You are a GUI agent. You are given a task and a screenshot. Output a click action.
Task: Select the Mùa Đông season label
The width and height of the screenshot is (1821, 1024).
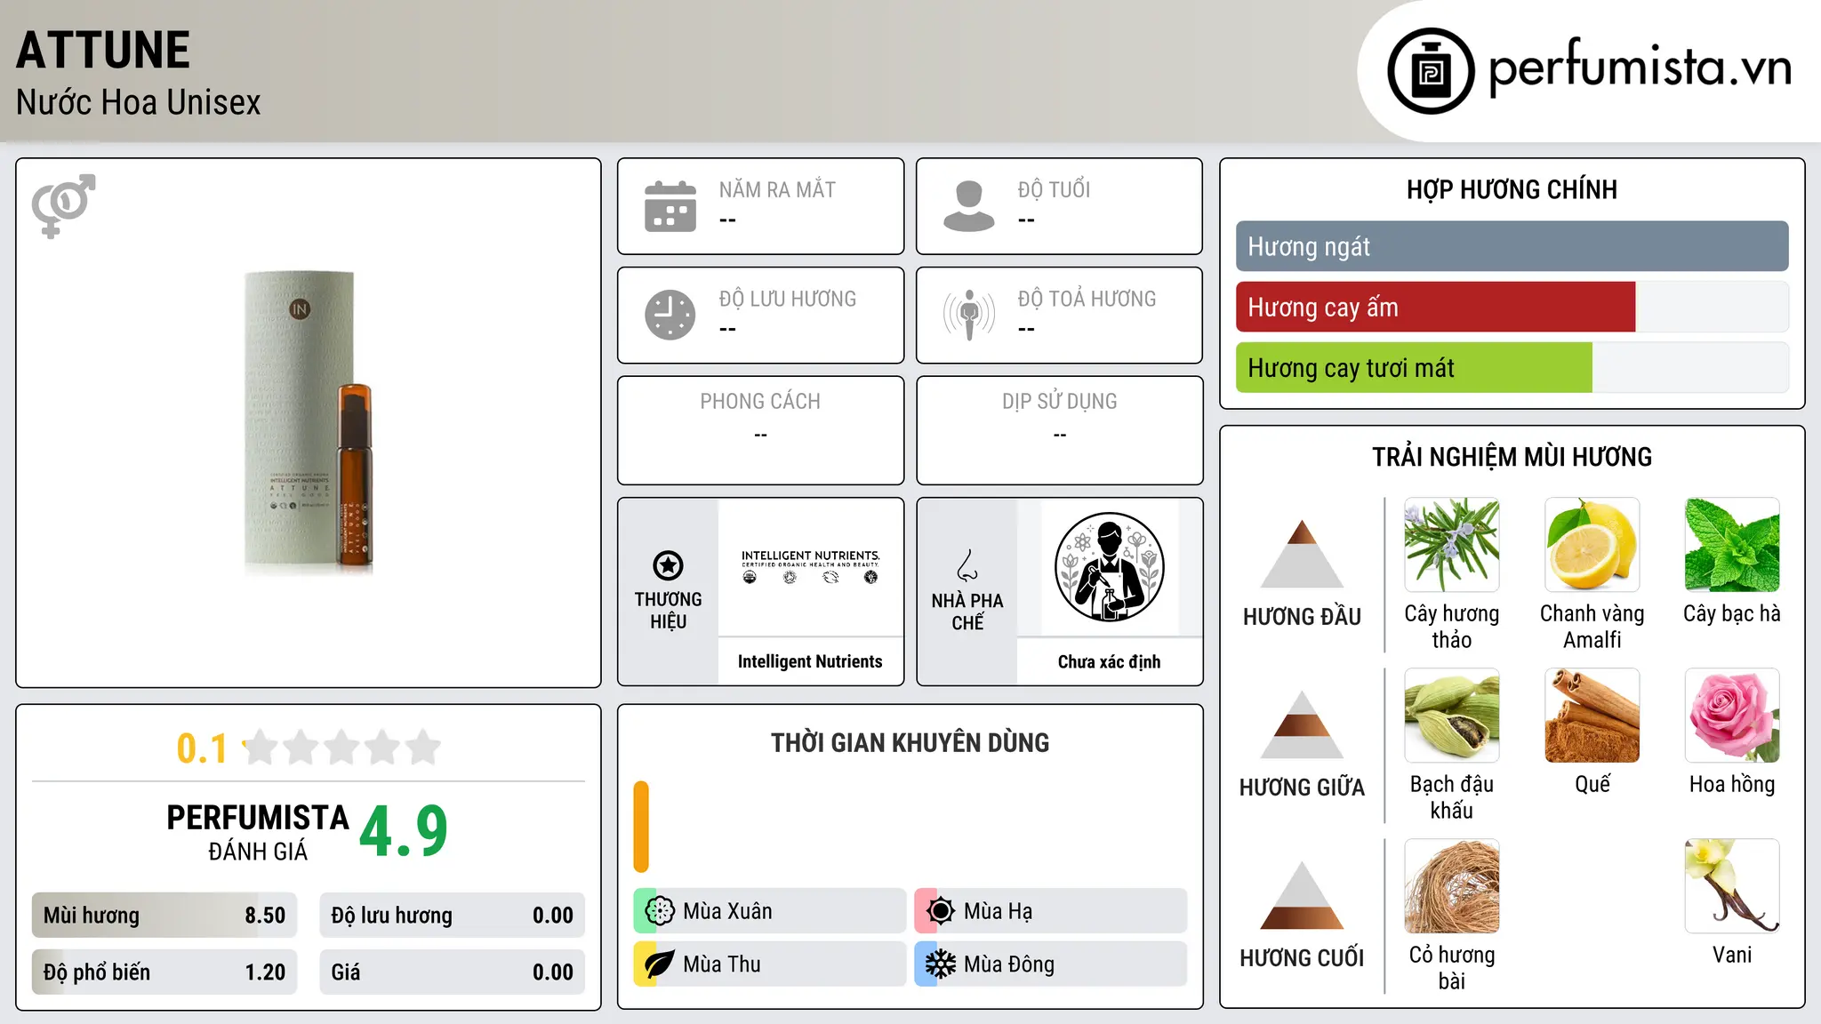click(1008, 964)
